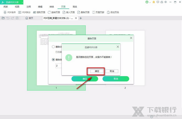
Task: Click green 确定 button in 删除页面 dialog
Action: (85, 79)
